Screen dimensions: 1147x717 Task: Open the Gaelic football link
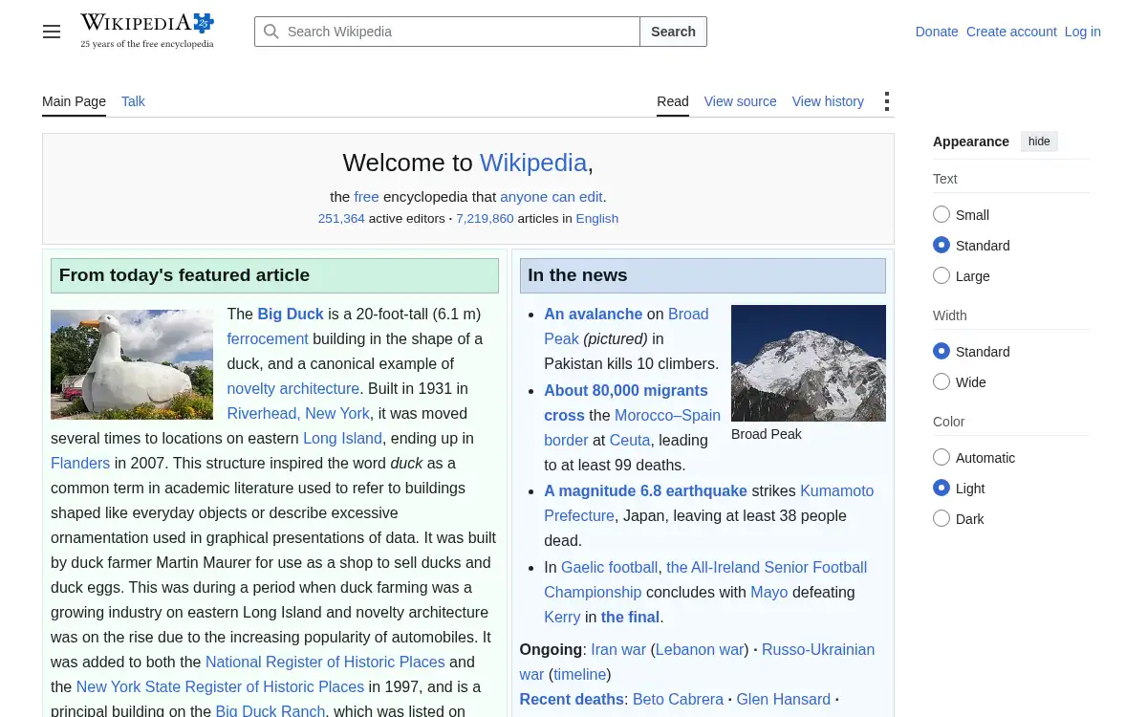609,567
